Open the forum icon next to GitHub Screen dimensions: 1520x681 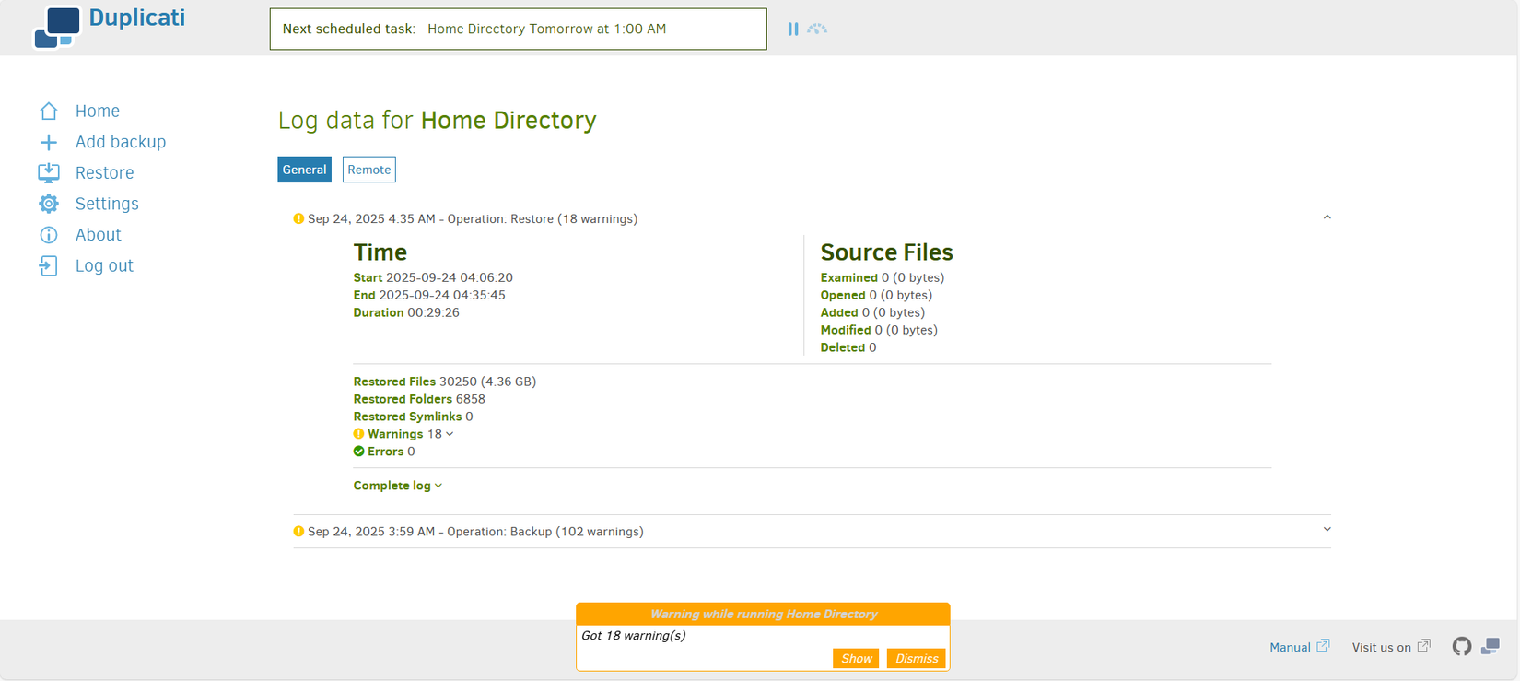(x=1490, y=647)
